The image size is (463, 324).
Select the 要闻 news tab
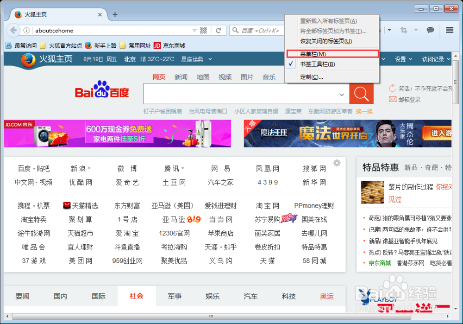22,296
